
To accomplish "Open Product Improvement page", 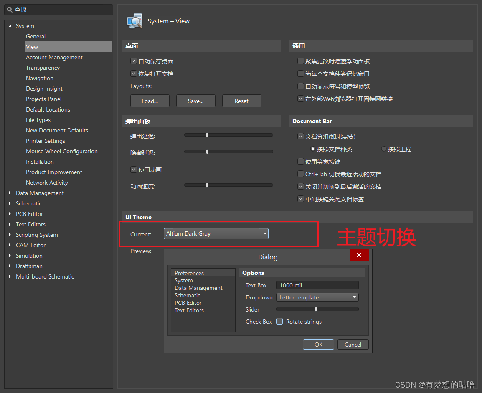I will pos(54,172).
